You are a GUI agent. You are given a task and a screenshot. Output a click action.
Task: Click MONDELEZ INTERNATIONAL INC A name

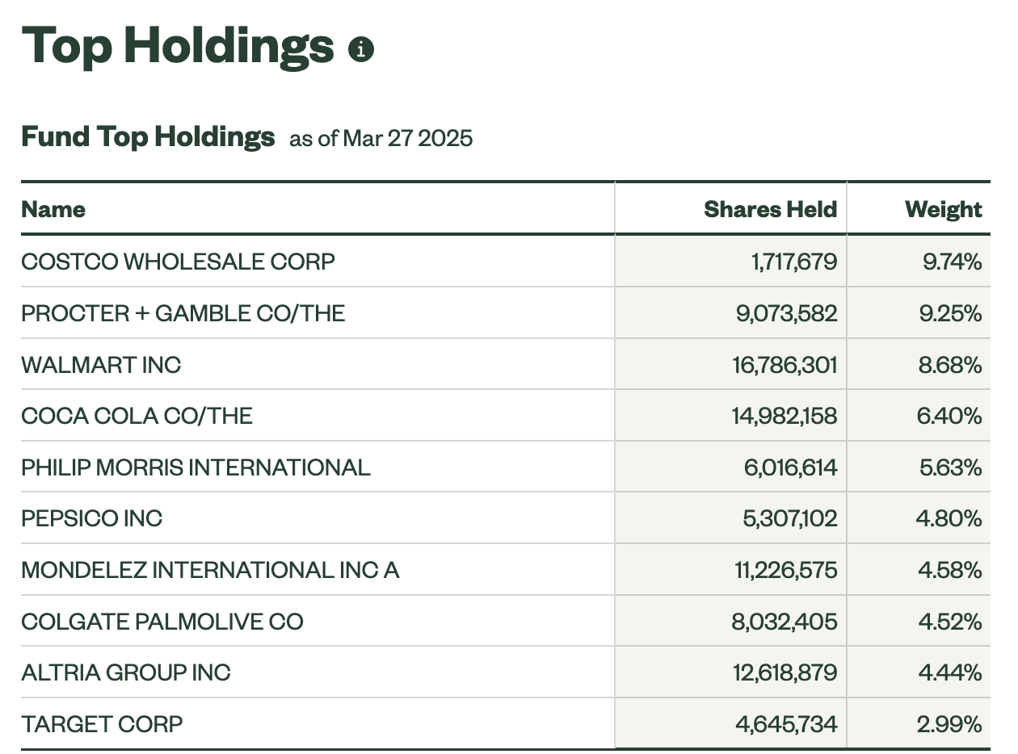click(211, 570)
